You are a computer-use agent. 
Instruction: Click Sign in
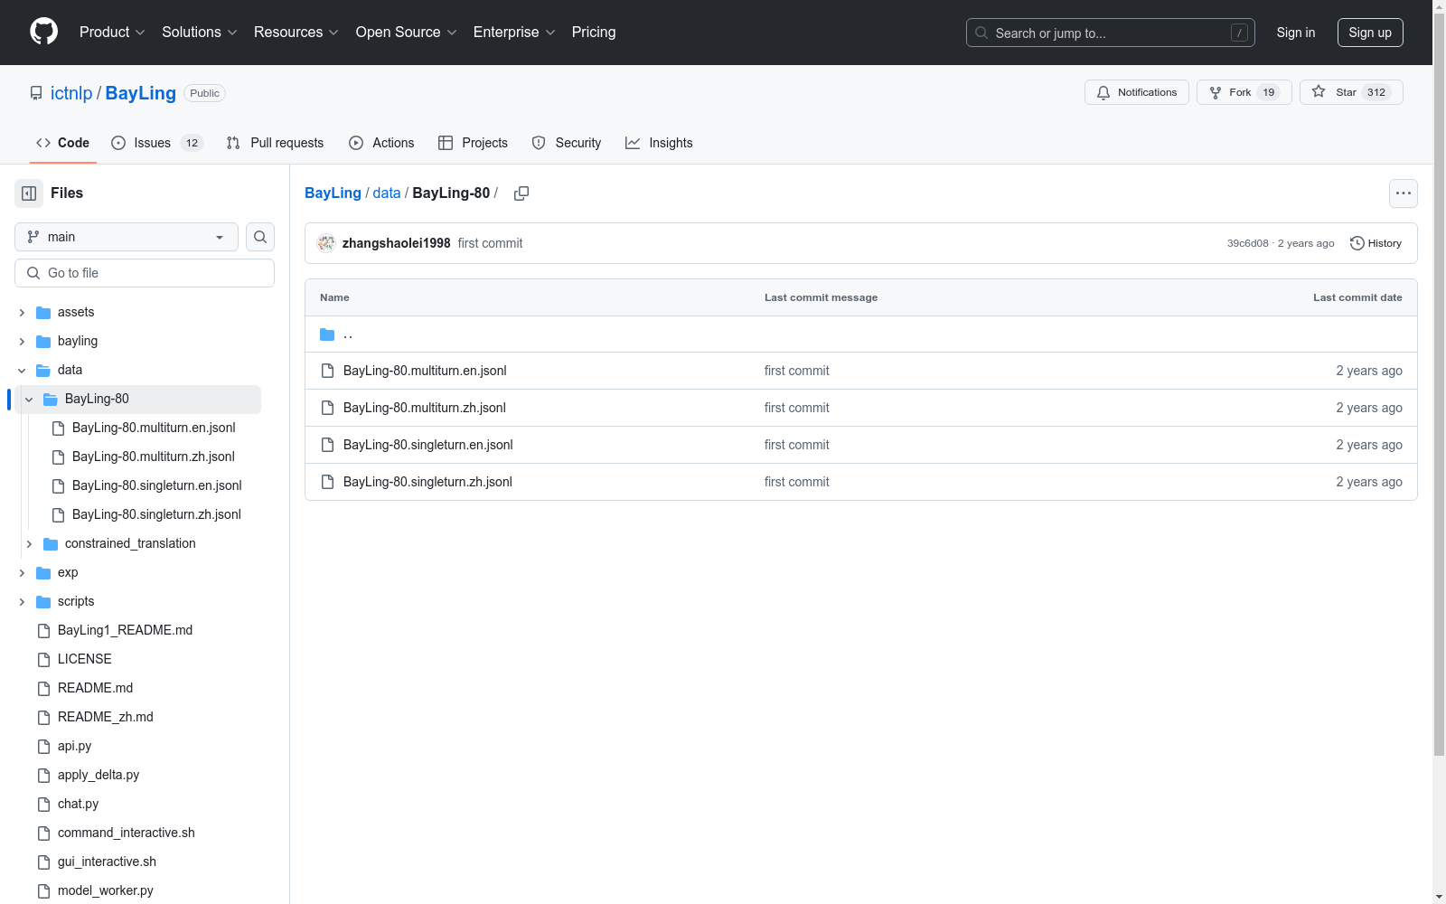point(1296,33)
